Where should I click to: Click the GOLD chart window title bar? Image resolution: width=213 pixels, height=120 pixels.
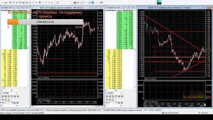(169, 8)
